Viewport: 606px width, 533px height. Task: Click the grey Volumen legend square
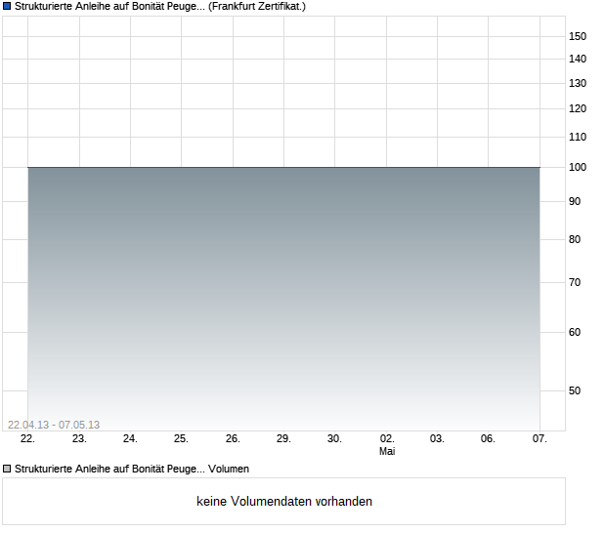7,469
